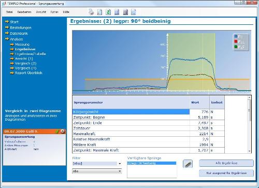Open the Hilfe menu
This screenshot has width=259, height=188.
(66, 12)
